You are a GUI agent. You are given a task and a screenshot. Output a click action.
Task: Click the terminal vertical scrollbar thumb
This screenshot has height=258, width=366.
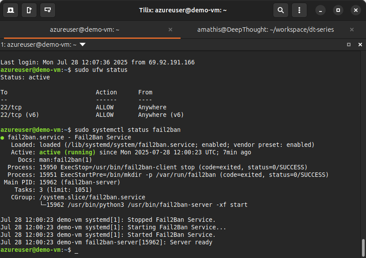(363, 248)
